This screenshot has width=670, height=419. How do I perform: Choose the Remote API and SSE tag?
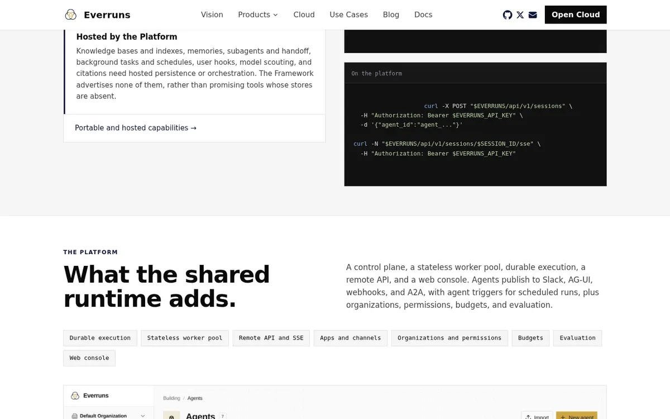(271, 338)
